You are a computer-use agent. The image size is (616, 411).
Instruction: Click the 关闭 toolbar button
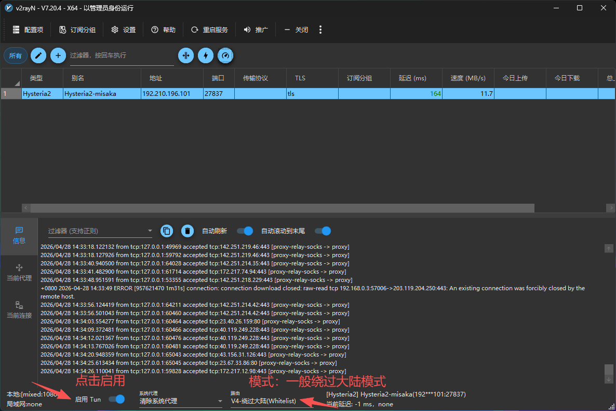coord(296,30)
